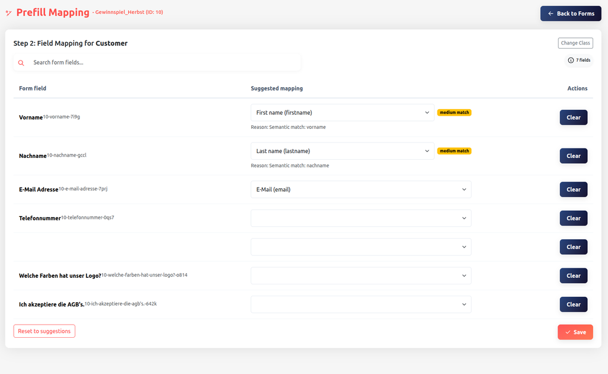
Task: Click the Ich akzeptiere die AGB's. label
Action: [x=52, y=304]
